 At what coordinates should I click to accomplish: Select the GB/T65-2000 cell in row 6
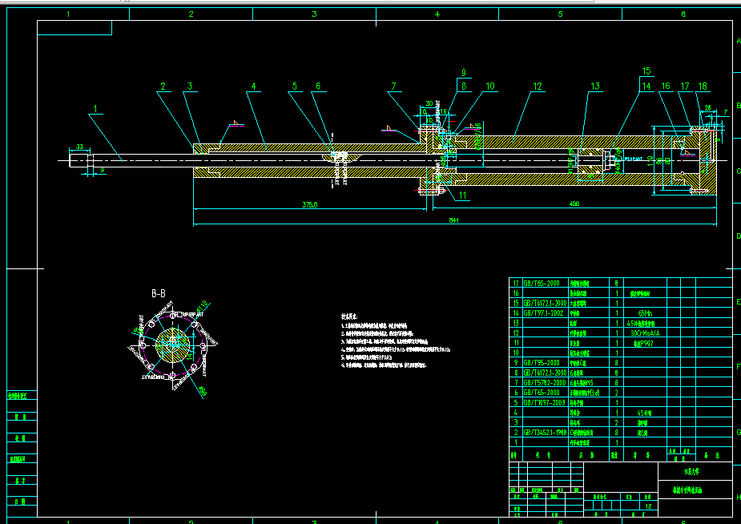[x=541, y=393]
